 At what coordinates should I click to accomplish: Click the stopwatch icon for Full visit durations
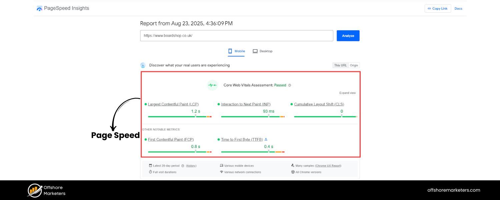coord(150,172)
